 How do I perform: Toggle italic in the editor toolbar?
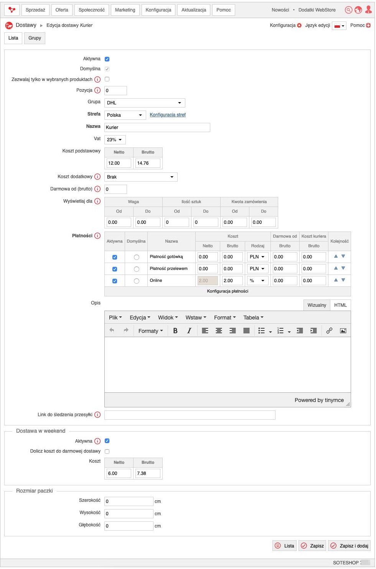click(x=189, y=331)
